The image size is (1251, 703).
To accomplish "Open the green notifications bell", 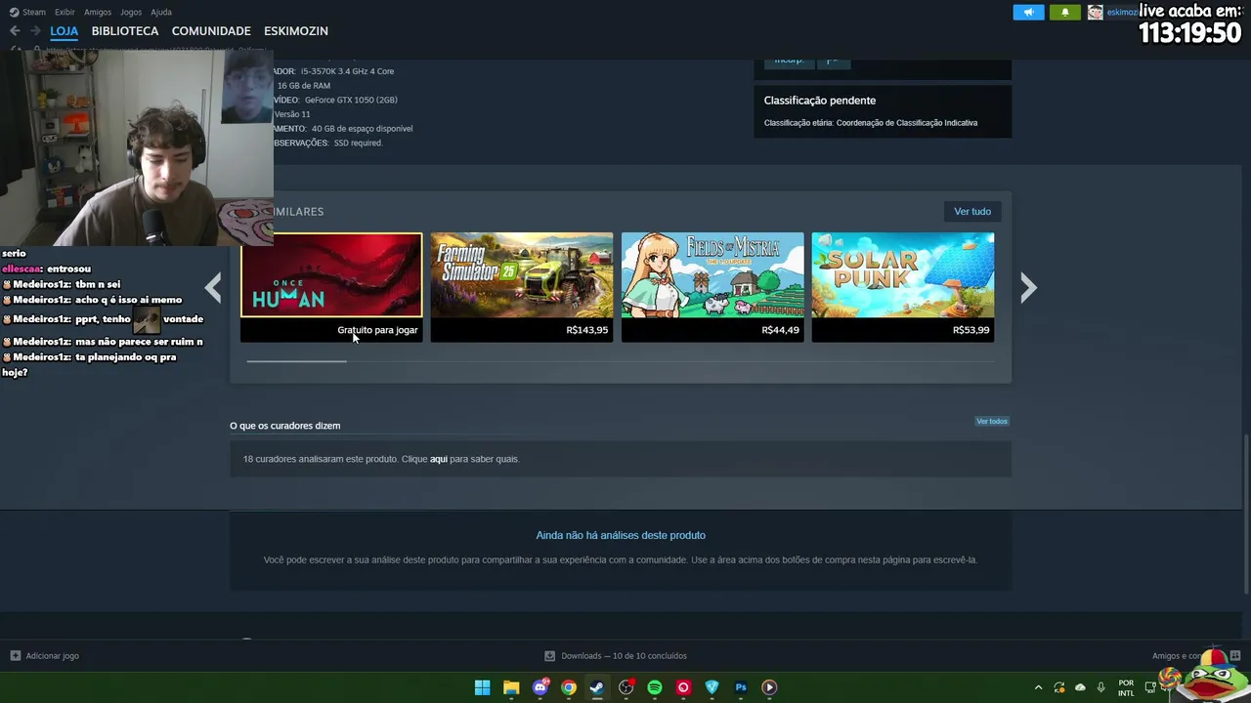I will tap(1065, 12).
